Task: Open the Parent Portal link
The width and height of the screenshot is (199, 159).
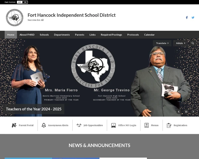Action: pyautogui.click(x=26, y=125)
